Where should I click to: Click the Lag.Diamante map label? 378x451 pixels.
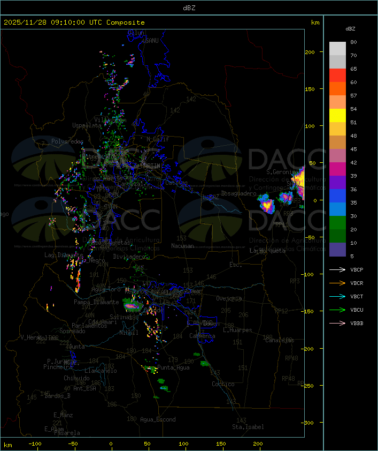[x=64, y=255]
